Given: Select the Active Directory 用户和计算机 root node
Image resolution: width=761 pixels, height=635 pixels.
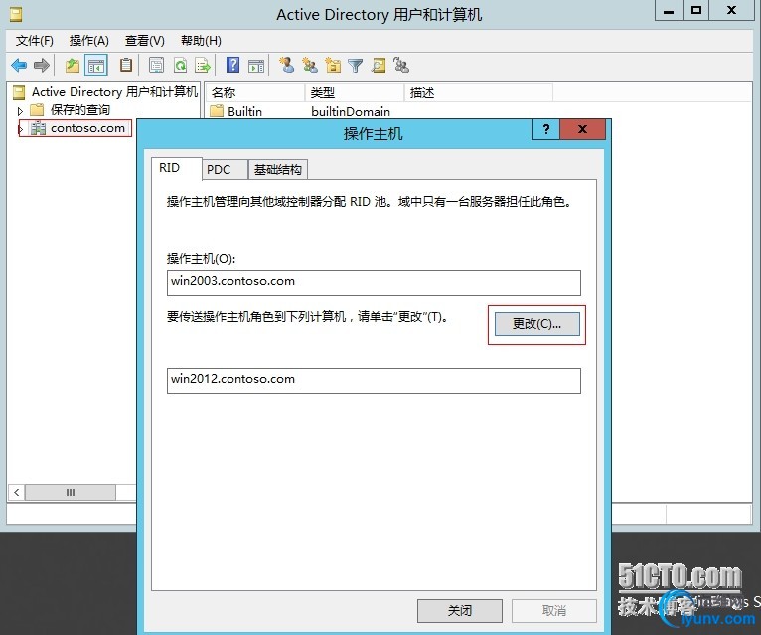Looking at the screenshot, I should click(114, 91).
